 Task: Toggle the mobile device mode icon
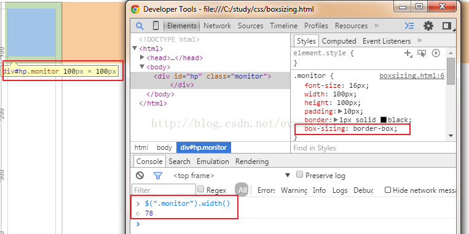(156, 26)
